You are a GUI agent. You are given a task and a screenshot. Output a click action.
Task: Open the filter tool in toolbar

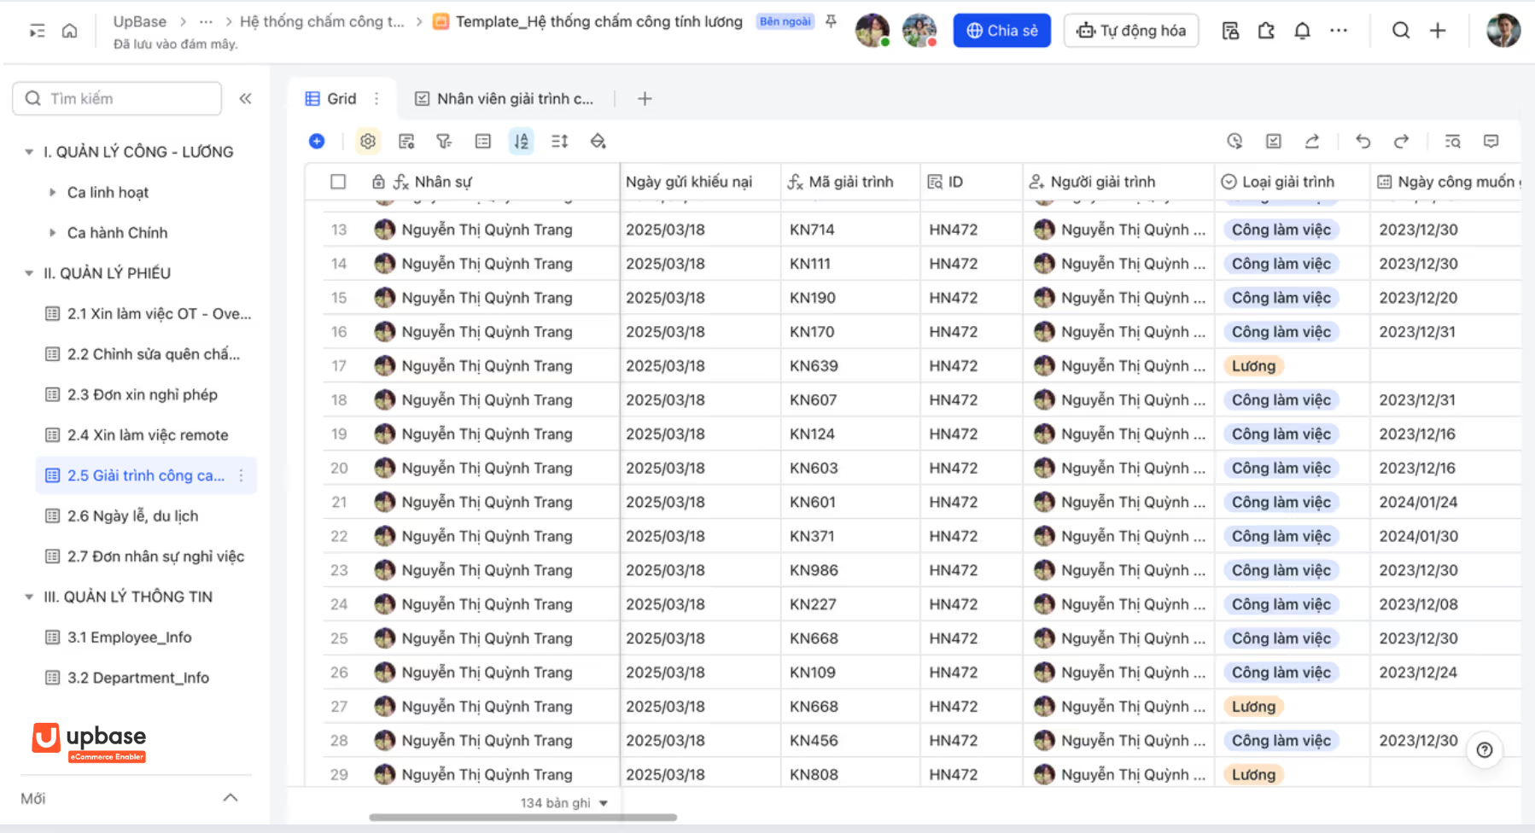(x=444, y=141)
